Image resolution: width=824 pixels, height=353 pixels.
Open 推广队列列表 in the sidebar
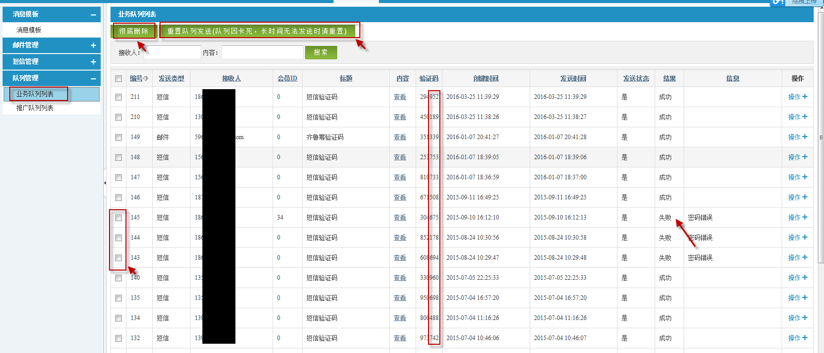click(35, 108)
